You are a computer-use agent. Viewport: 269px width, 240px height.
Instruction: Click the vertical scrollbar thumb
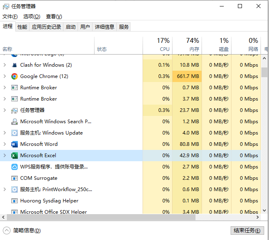(x=265, y=72)
